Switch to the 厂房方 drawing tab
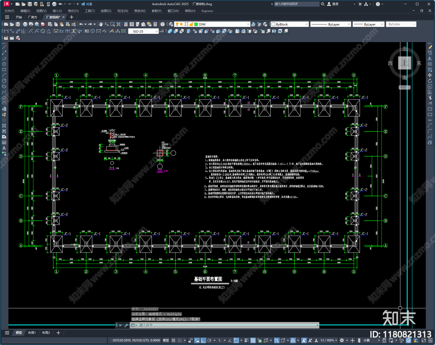The width and height of the screenshot is (435, 345). 33,17
